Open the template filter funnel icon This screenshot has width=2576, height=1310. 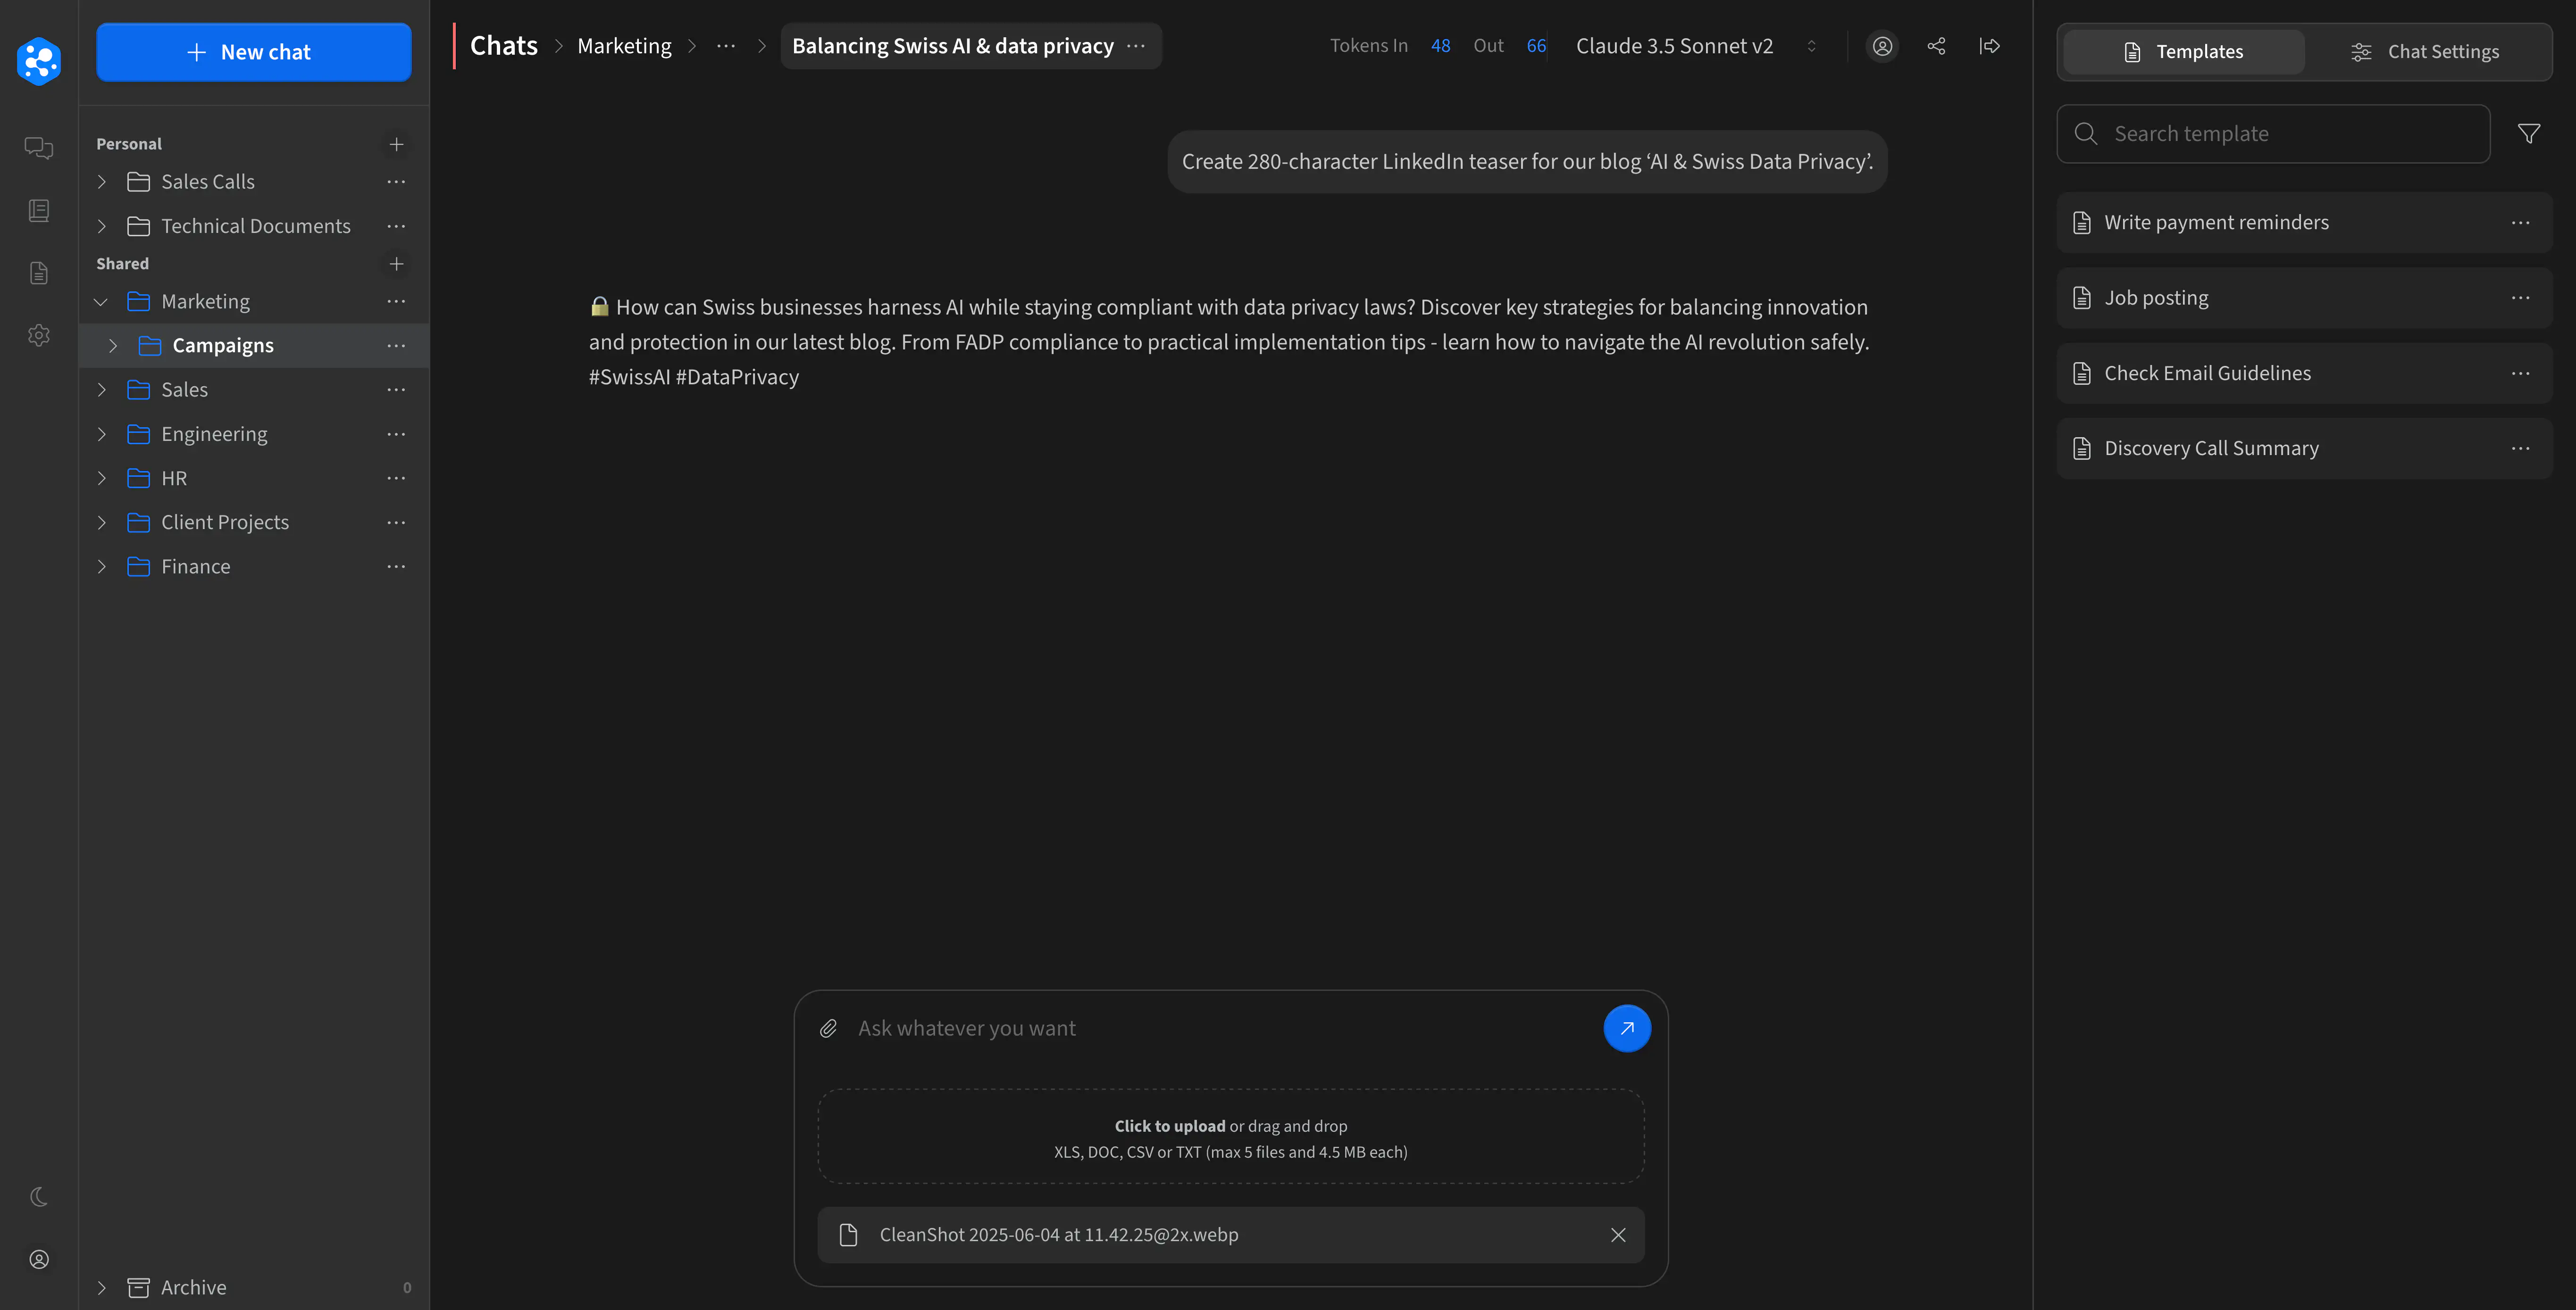tap(2528, 134)
